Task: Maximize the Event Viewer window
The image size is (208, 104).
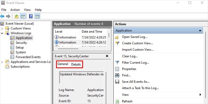Action: pos(190,3)
